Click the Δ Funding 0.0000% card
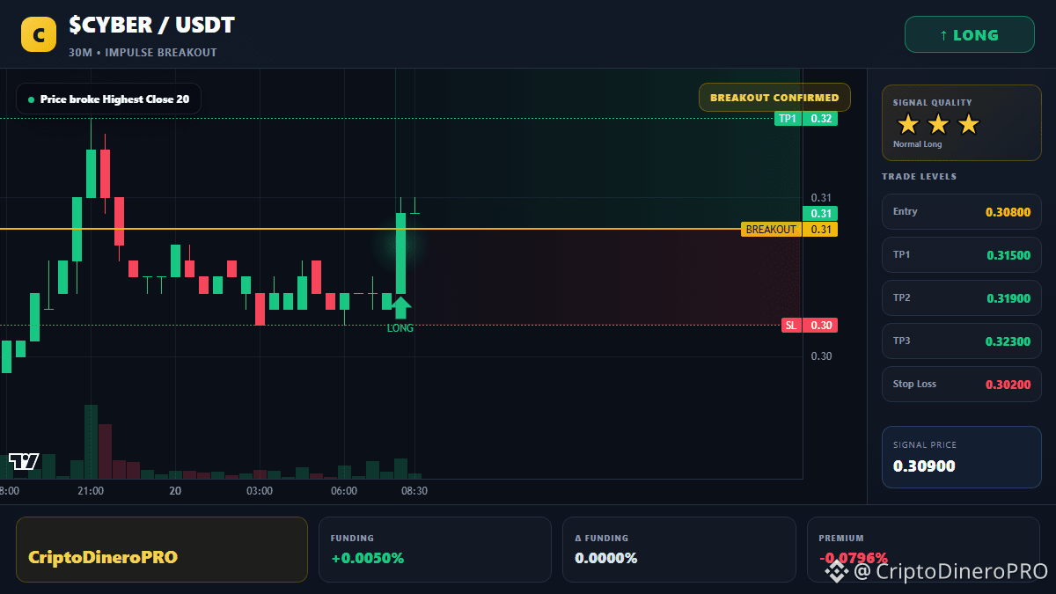 click(x=679, y=549)
